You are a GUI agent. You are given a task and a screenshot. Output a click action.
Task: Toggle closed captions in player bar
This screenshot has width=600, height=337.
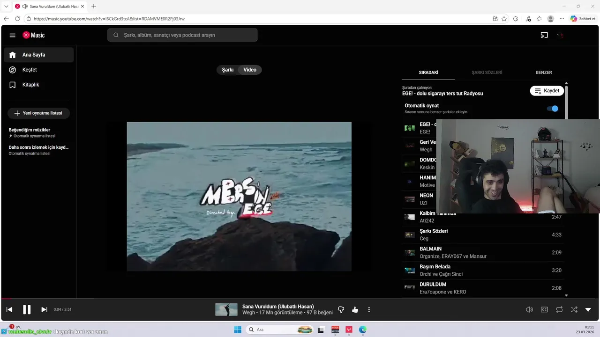point(544,309)
